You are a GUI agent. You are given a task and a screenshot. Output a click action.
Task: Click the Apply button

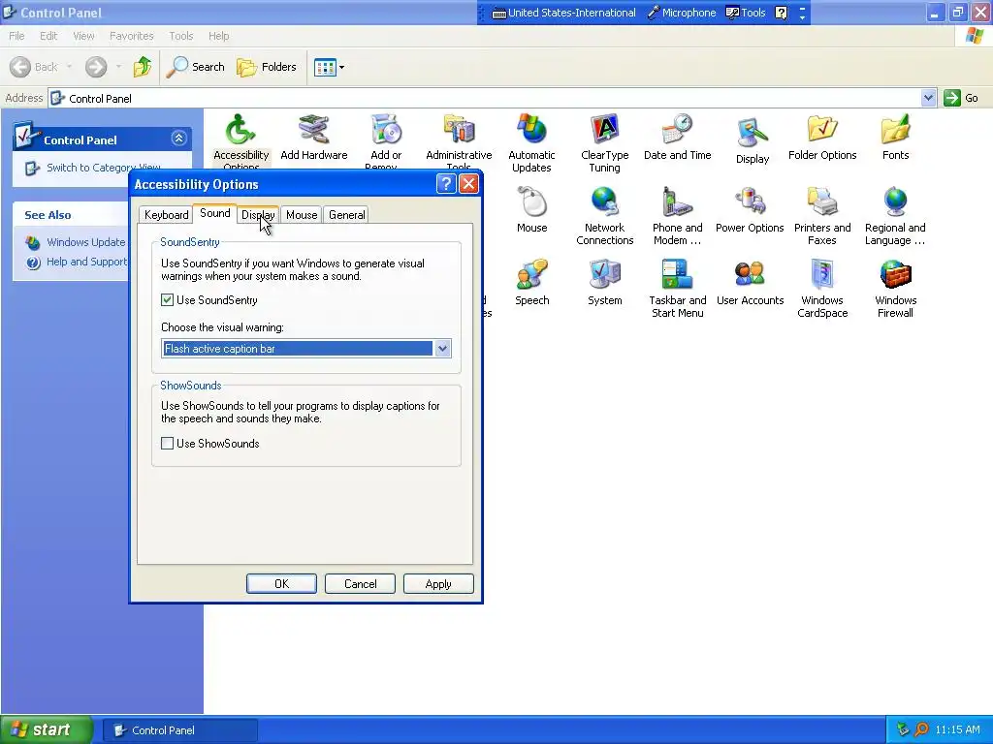(438, 584)
